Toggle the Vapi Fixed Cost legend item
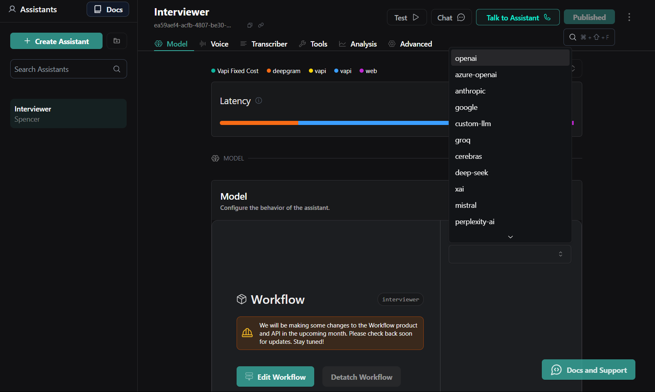The height and width of the screenshot is (392, 655). (235, 71)
